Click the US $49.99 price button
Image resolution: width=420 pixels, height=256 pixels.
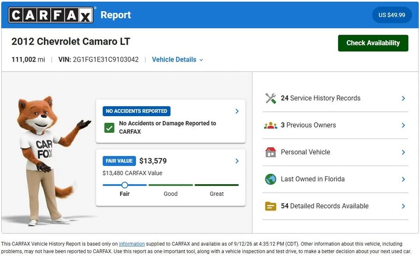pos(392,15)
